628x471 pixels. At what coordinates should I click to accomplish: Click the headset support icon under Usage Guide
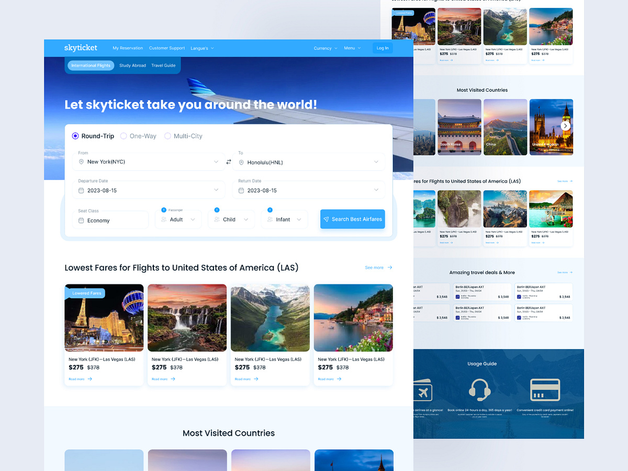point(481,390)
